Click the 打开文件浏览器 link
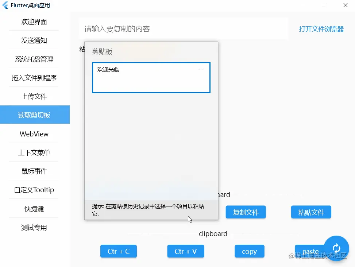Screen dimensions: 355x267 (x=321, y=29)
